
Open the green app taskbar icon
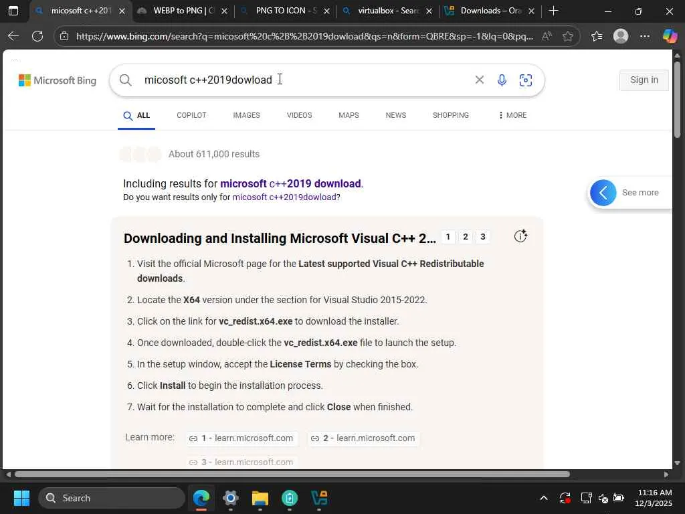290,498
